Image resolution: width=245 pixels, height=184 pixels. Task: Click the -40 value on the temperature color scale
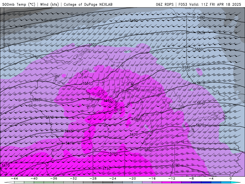[x=34, y=178]
